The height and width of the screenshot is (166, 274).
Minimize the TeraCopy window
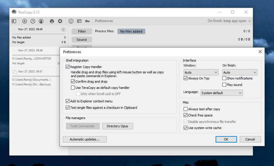click(219, 12)
